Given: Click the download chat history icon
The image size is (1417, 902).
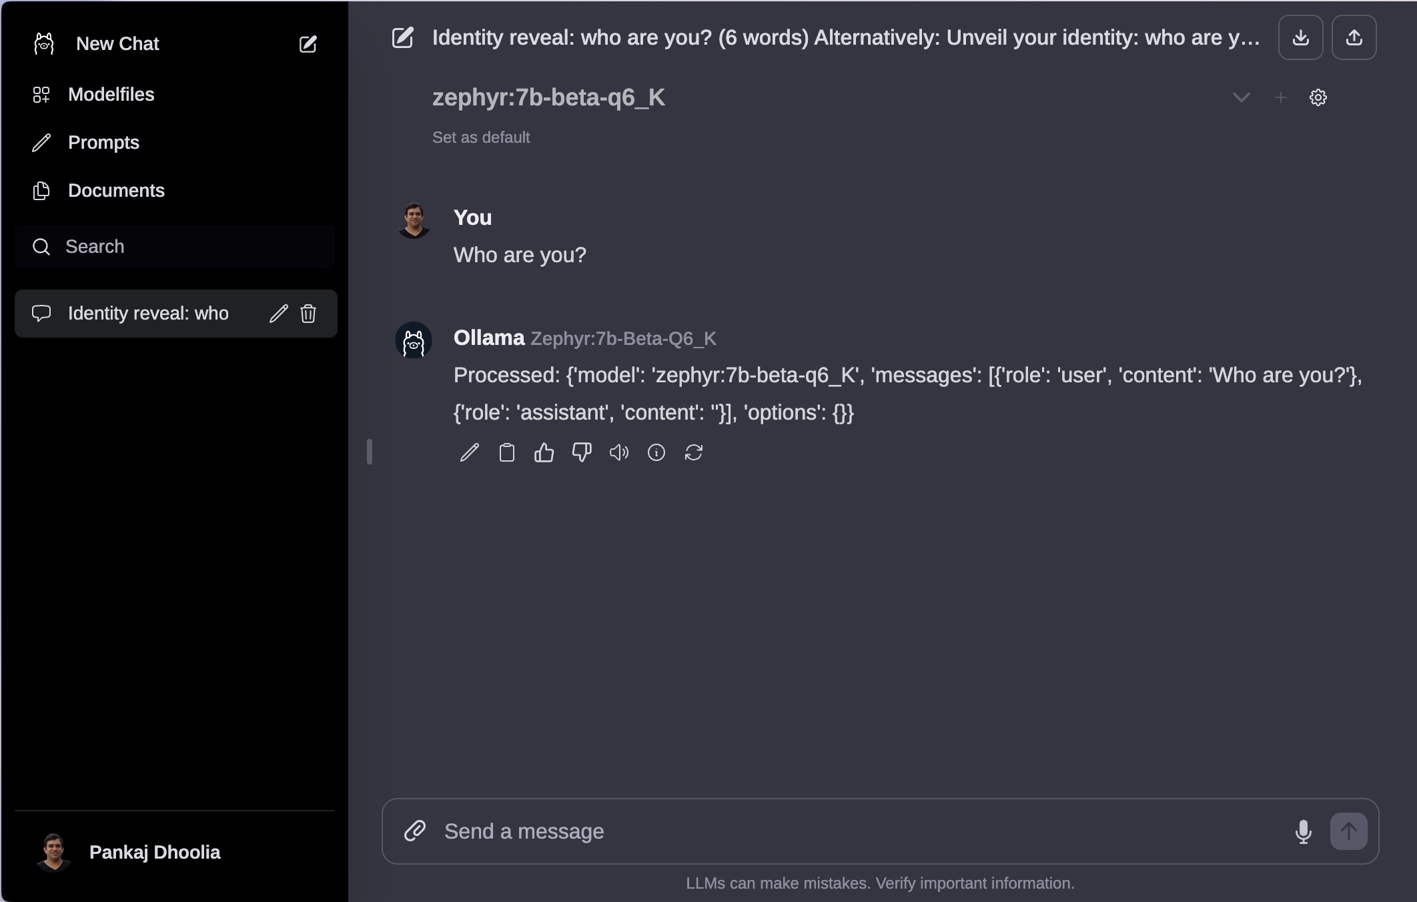Looking at the screenshot, I should pos(1300,37).
